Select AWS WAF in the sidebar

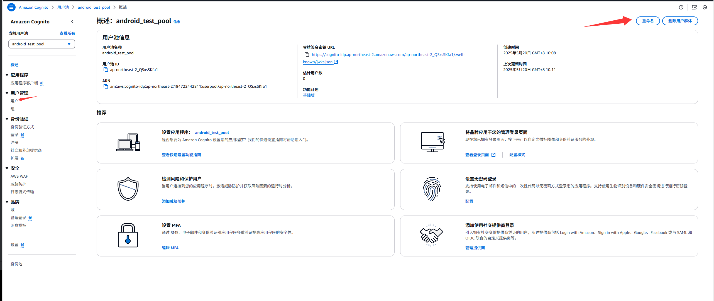coord(19,176)
